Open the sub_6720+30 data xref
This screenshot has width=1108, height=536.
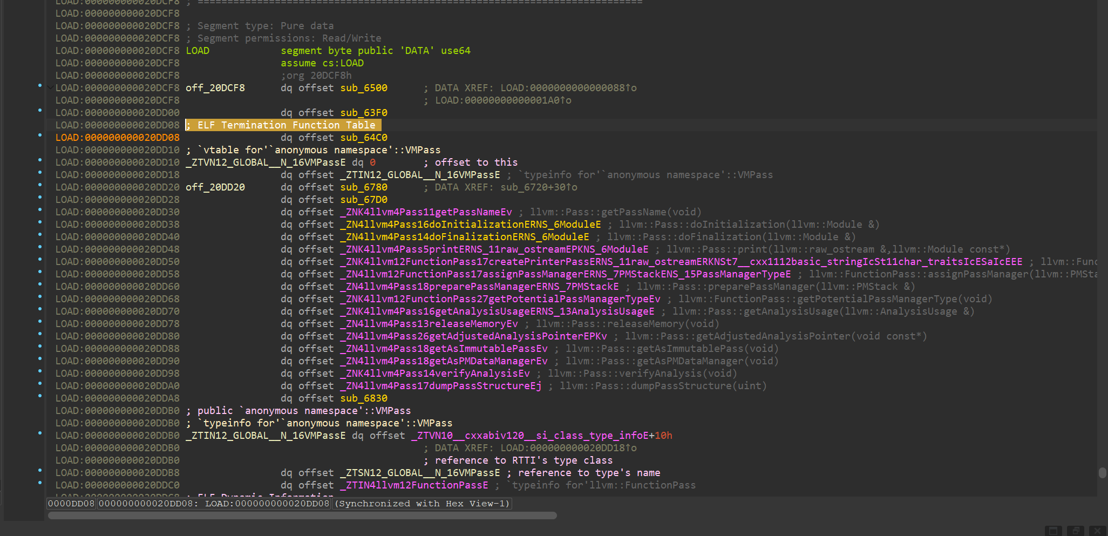(535, 187)
